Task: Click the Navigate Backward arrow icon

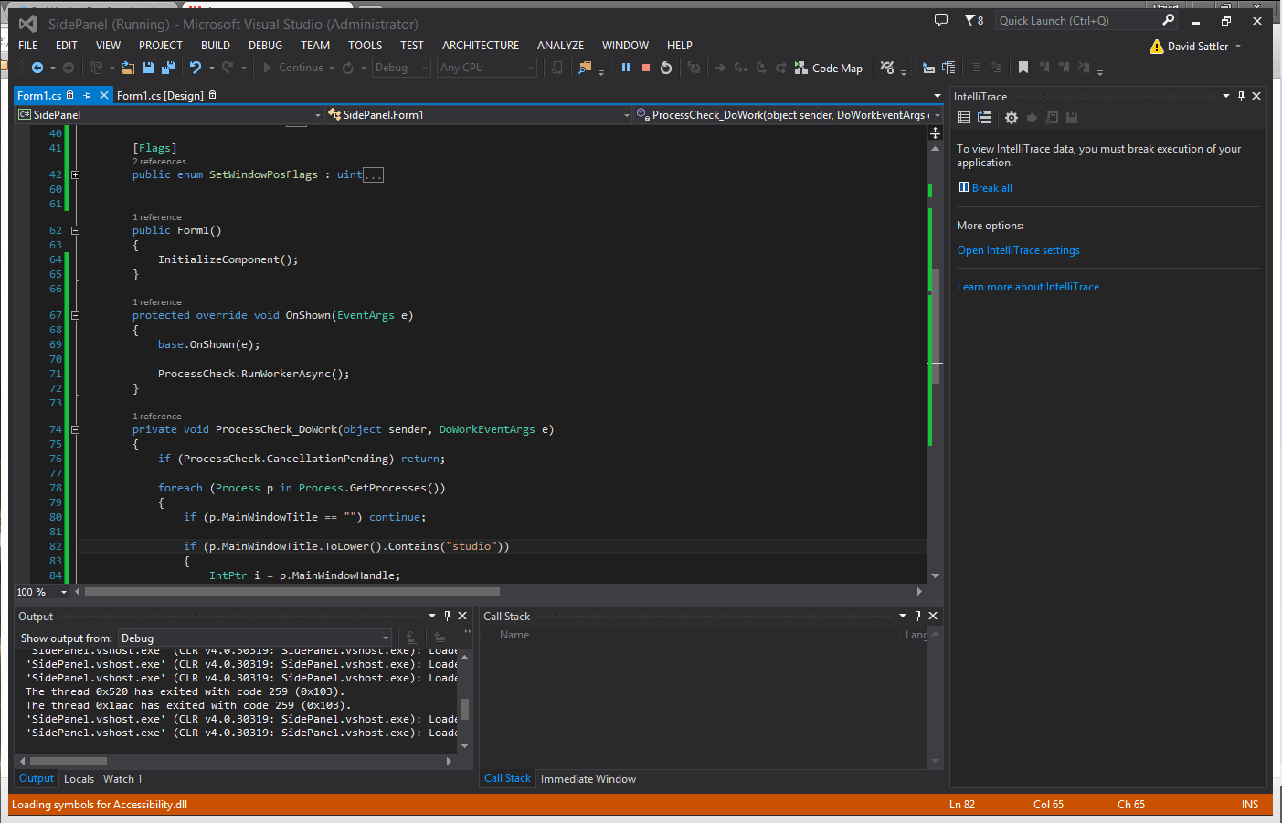Action: point(37,68)
